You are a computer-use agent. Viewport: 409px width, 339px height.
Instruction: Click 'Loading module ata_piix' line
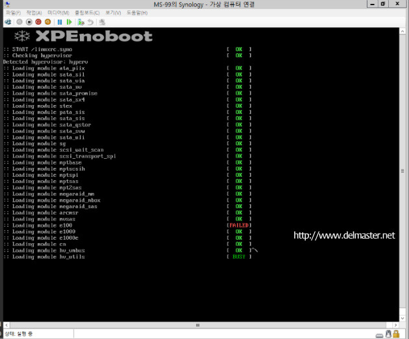coord(44,68)
